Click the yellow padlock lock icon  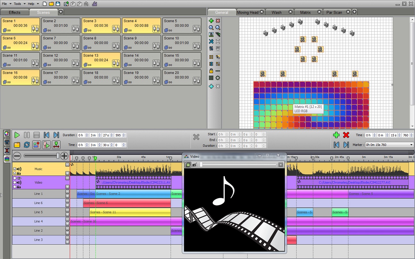(x=211, y=71)
